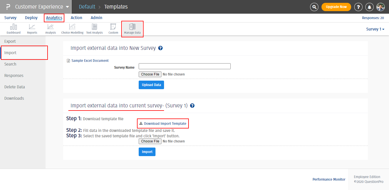Open the Survey 1 selector dropdown

click(375, 29)
